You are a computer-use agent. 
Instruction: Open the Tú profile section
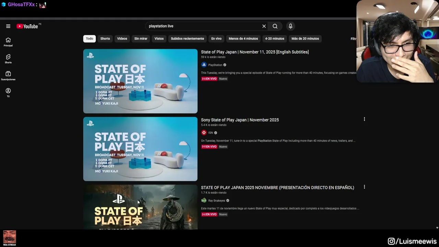8,92
